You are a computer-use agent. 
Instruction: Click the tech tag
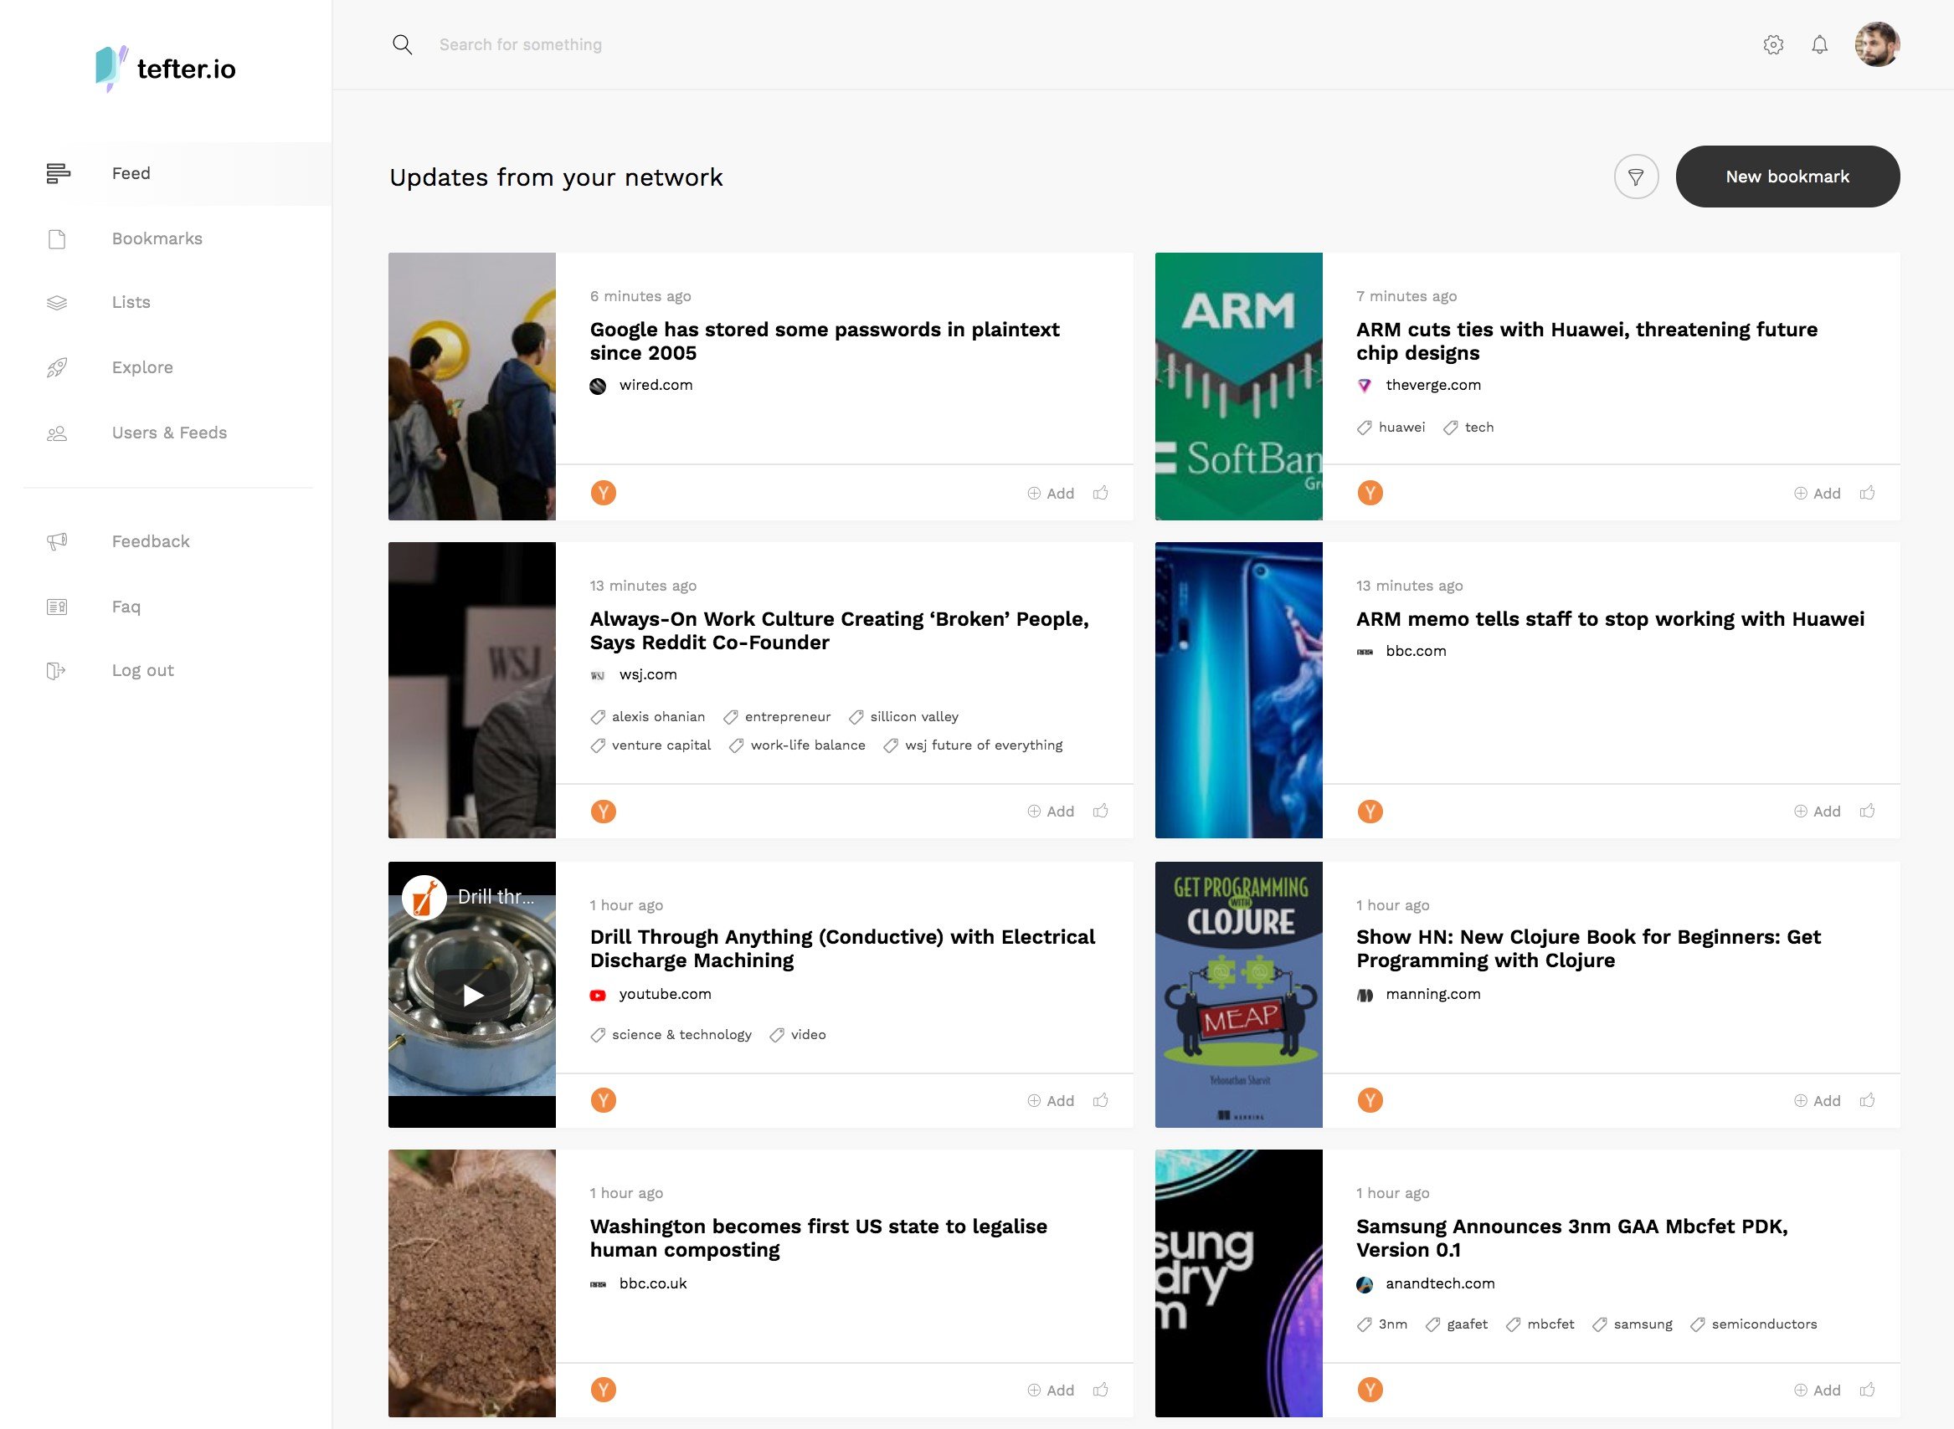point(1468,428)
